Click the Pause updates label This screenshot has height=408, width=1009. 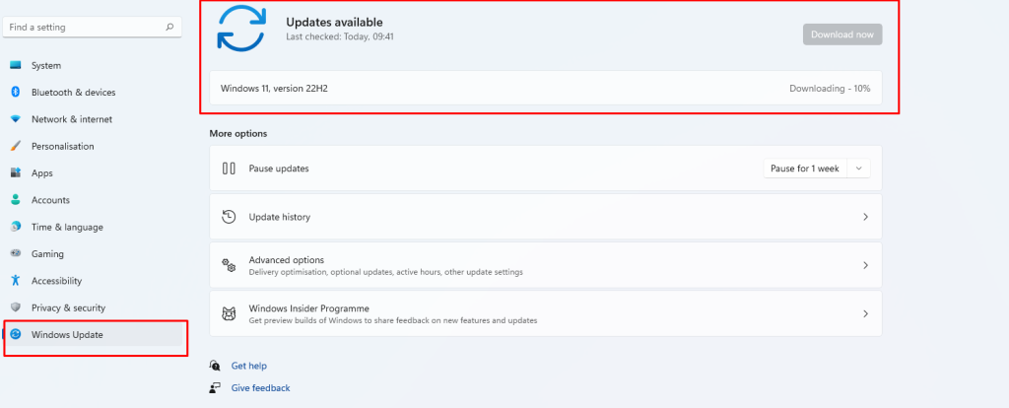(279, 169)
